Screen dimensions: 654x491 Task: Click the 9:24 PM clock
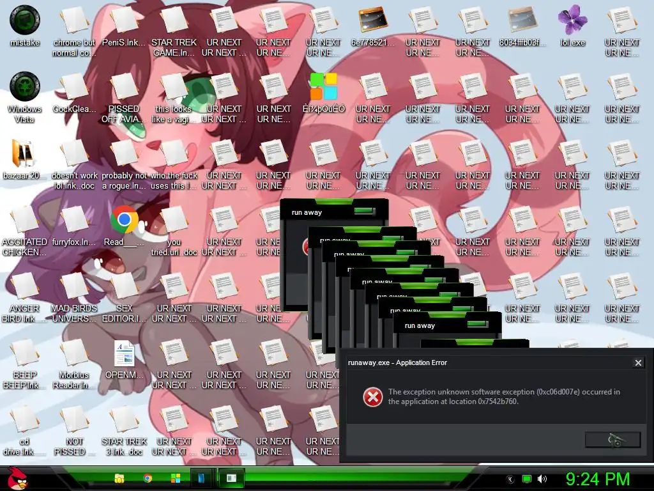pyautogui.click(x=597, y=479)
